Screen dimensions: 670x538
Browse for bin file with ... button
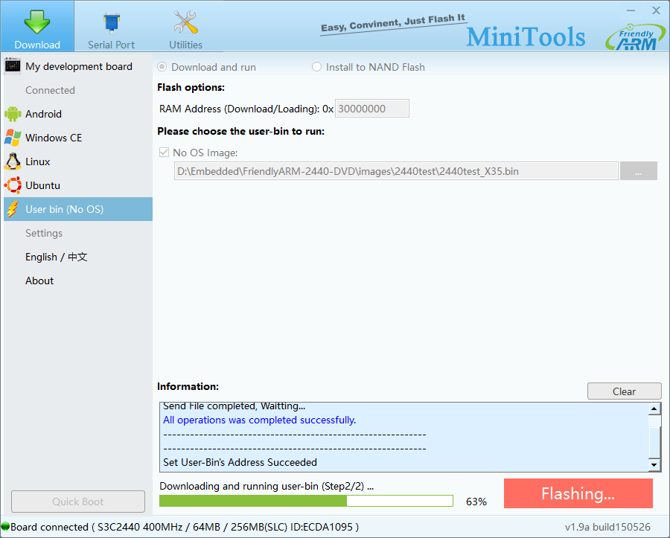tap(639, 171)
